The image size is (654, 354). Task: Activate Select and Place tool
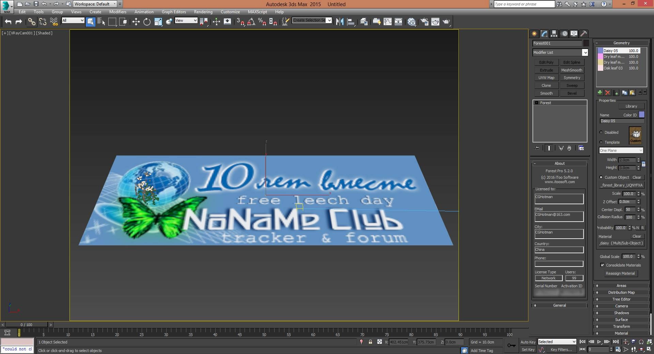[169, 22]
